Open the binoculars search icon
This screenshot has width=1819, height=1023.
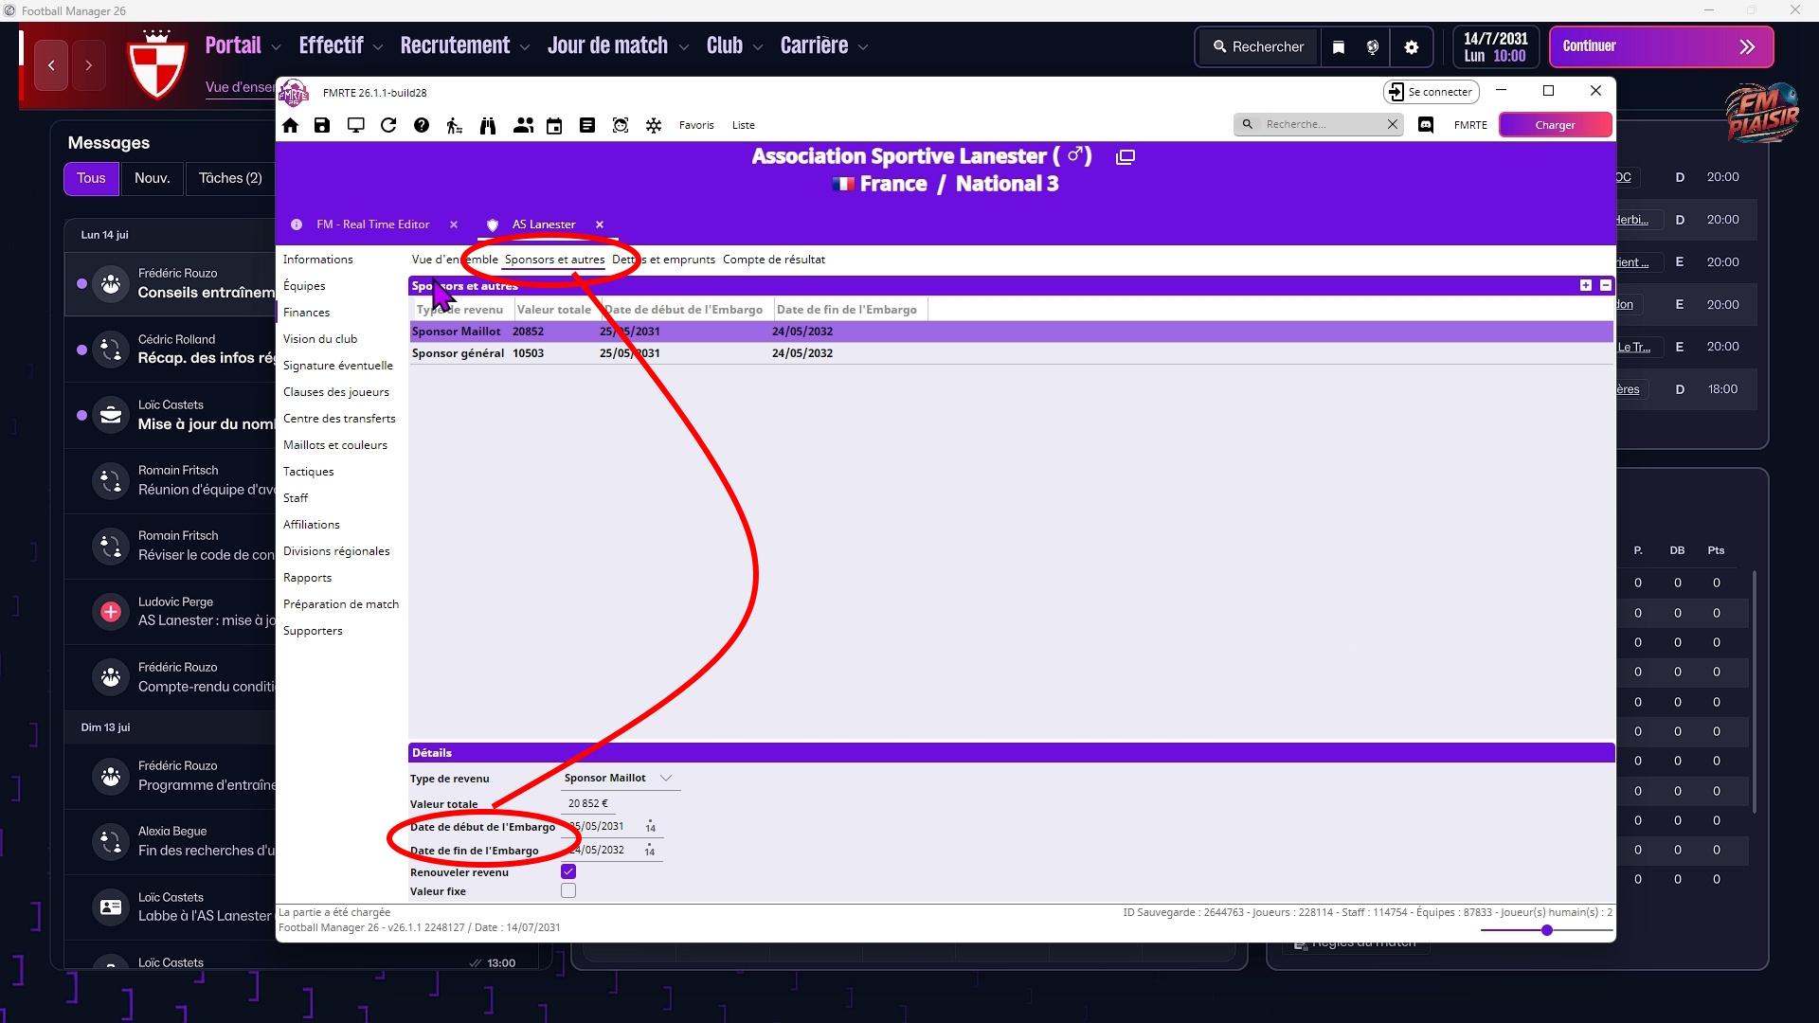[x=488, y=125]
